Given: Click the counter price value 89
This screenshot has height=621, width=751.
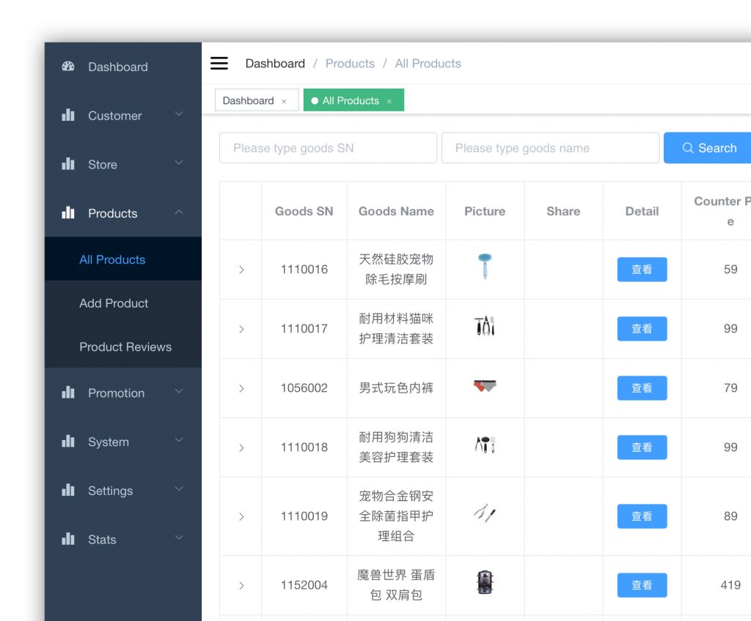Looking at the screenshot, I should (730, 516).
